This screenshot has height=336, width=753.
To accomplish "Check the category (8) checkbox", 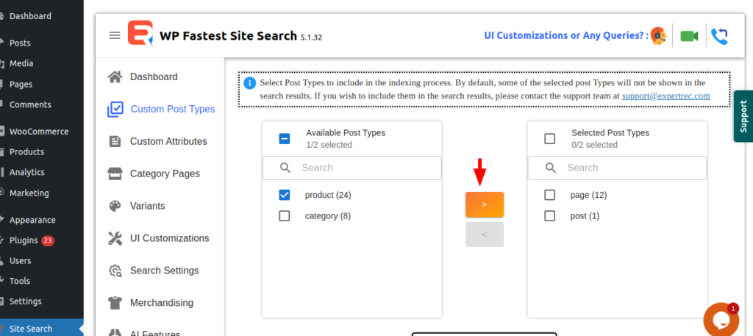I will click(285, 216).
